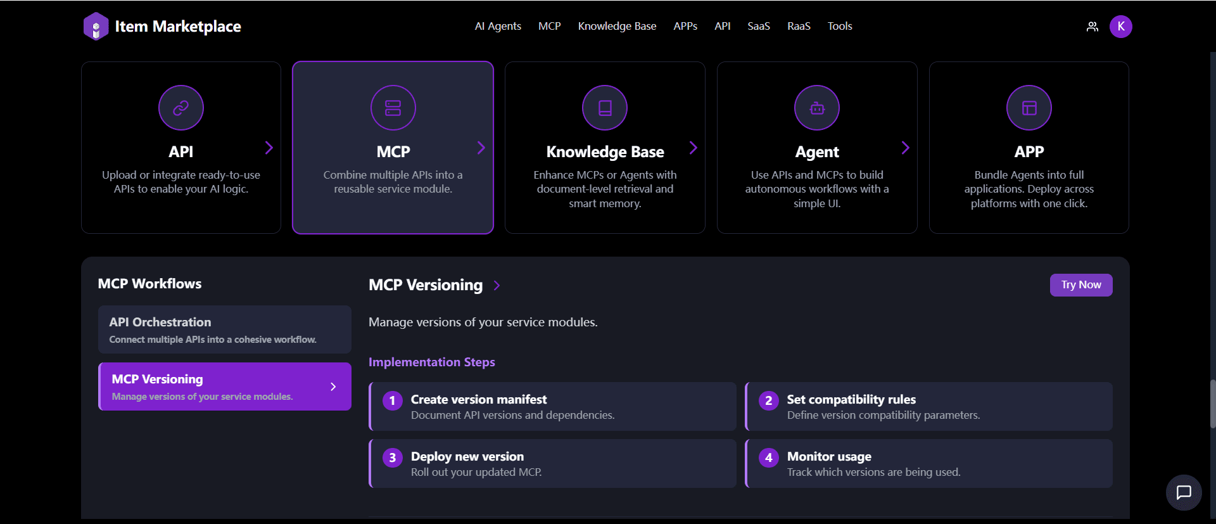The height and width of the screenshot is (524, 1216).
Task: Click the page vertical scrollbar thumb
Action: pos(1213,404)
